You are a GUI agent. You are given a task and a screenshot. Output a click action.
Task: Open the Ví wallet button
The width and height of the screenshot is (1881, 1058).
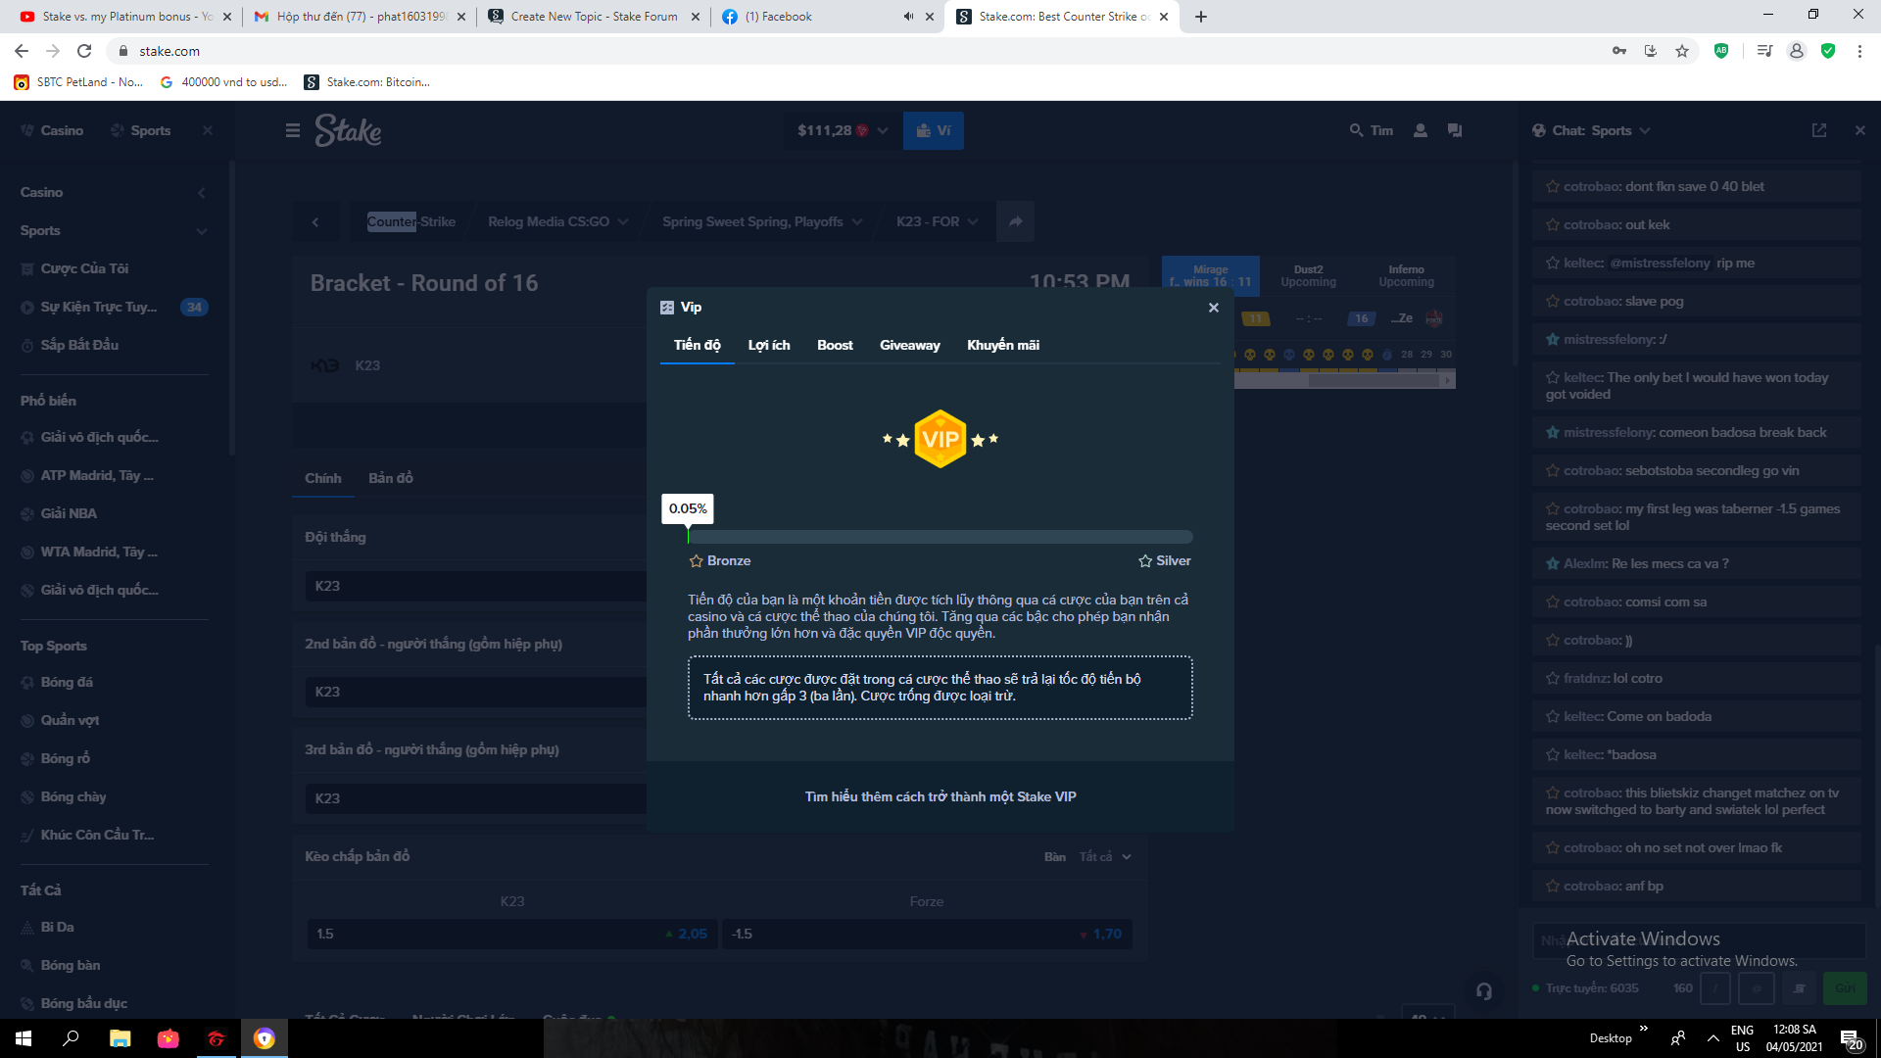pos(934,130)
